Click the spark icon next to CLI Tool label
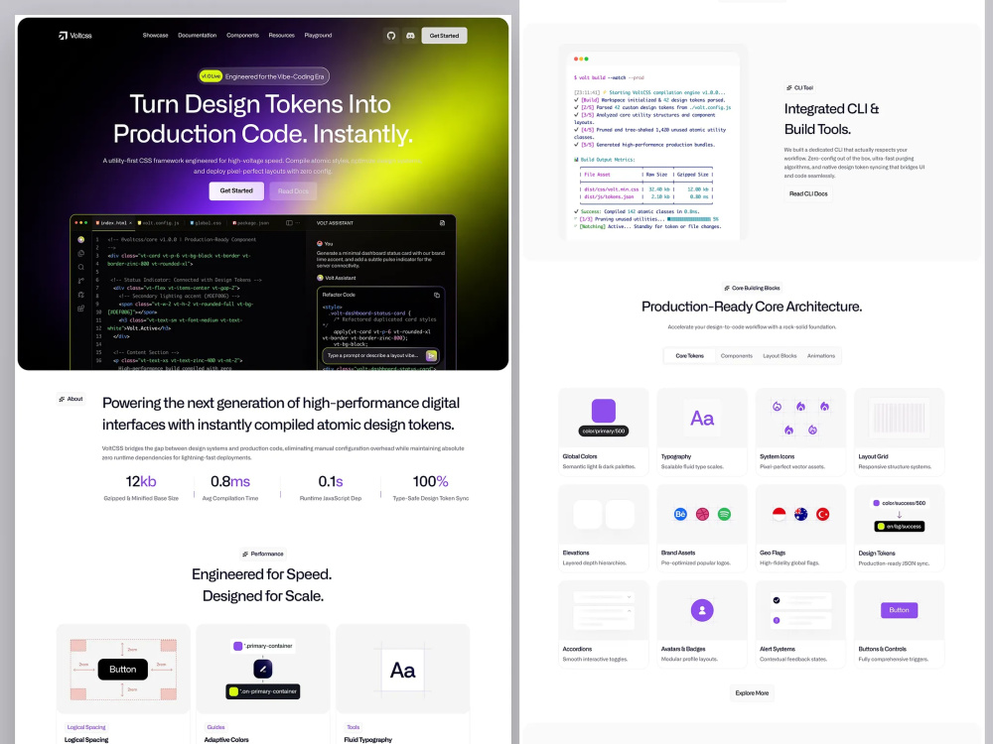Image resolution: width=993 pixels, height=744 pixels. [789, 88]
